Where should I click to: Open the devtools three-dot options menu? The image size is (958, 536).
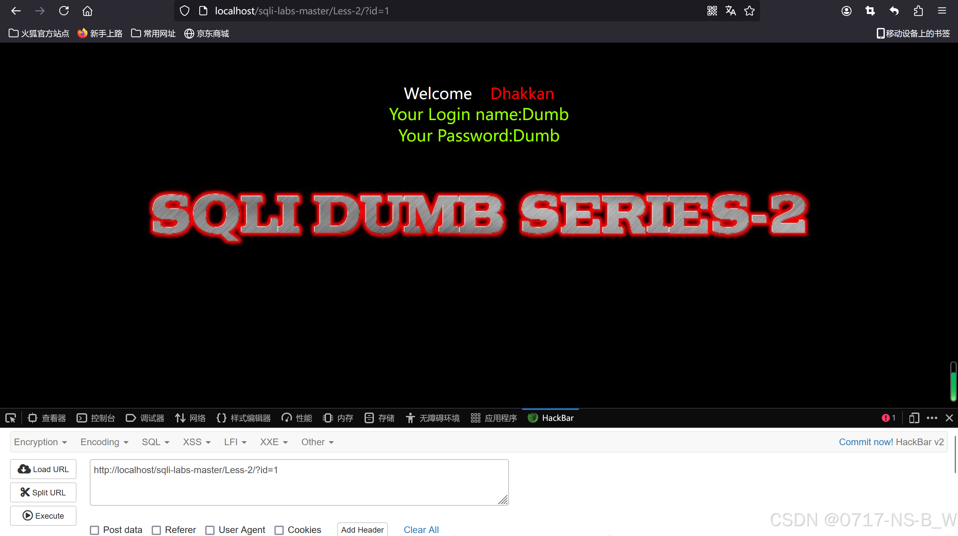pyautogui.click(x=932, y=418)
